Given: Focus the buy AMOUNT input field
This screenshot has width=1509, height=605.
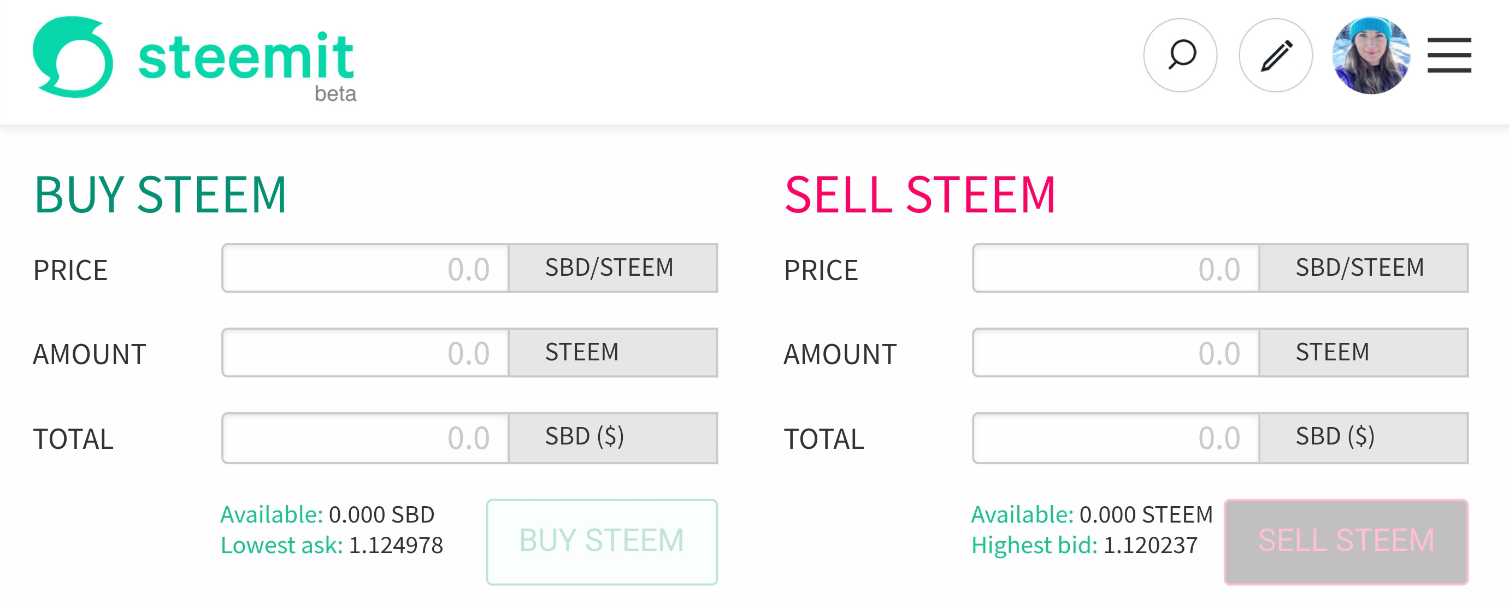Looking at the screenshot, I should [x=366, y=353].
